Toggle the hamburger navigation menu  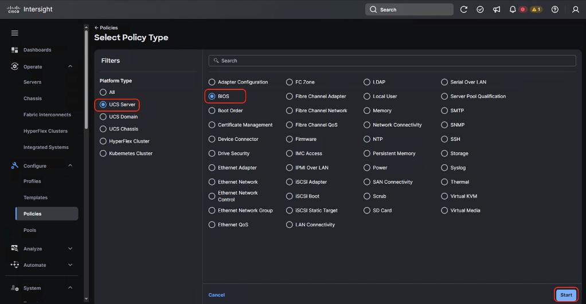(15, 33)
